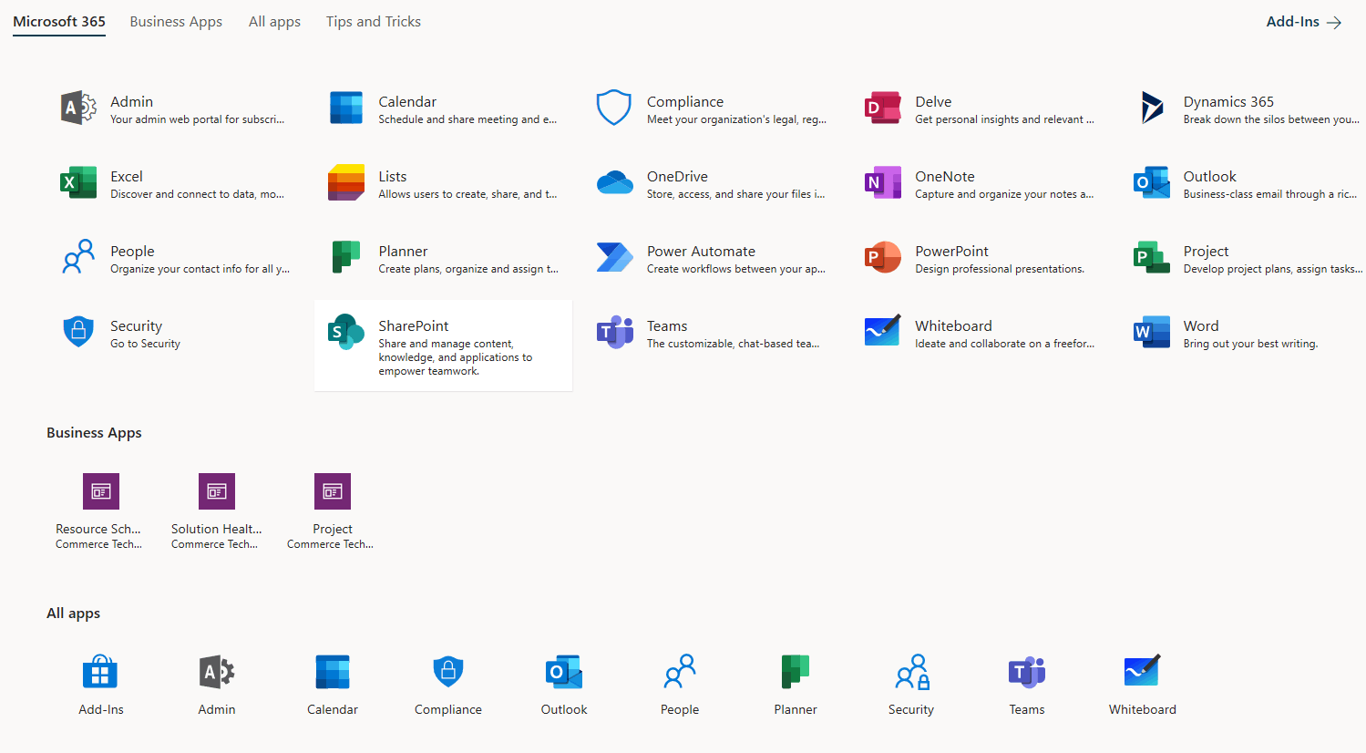Click the OneNote title text
This screenshot has width=1366, height=753.
(x=945, y=177)
